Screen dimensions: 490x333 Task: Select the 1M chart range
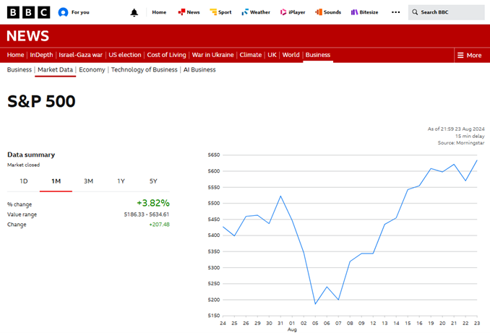[56, 181]
